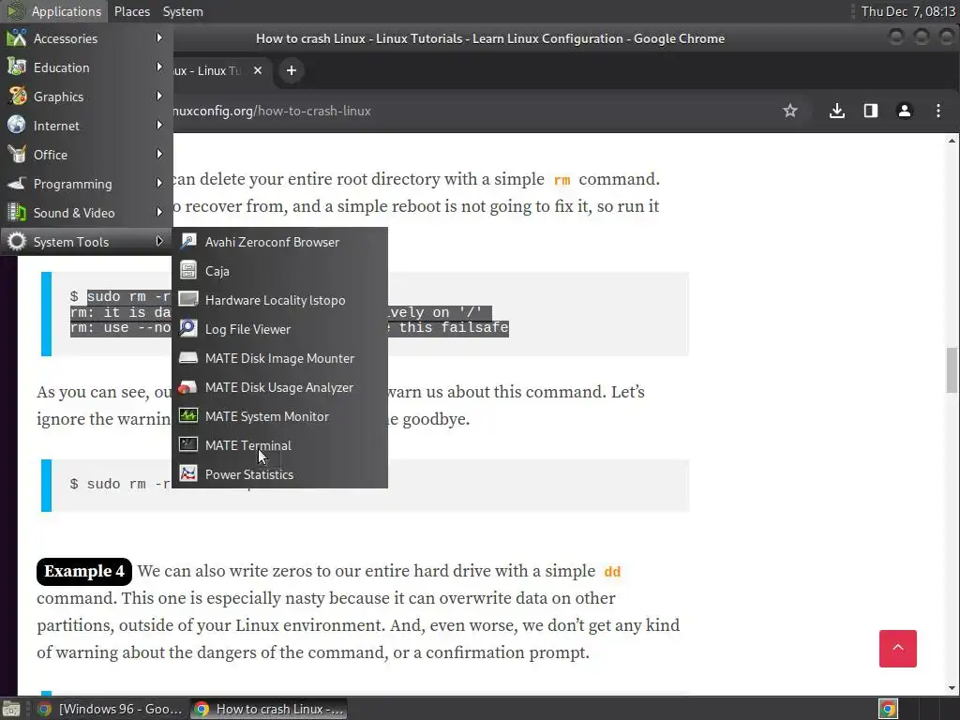This screenshot has height=720, width=960.
Task: Click the Caja file manager icon
Action: pyautogui.click(x=187, y=271)
